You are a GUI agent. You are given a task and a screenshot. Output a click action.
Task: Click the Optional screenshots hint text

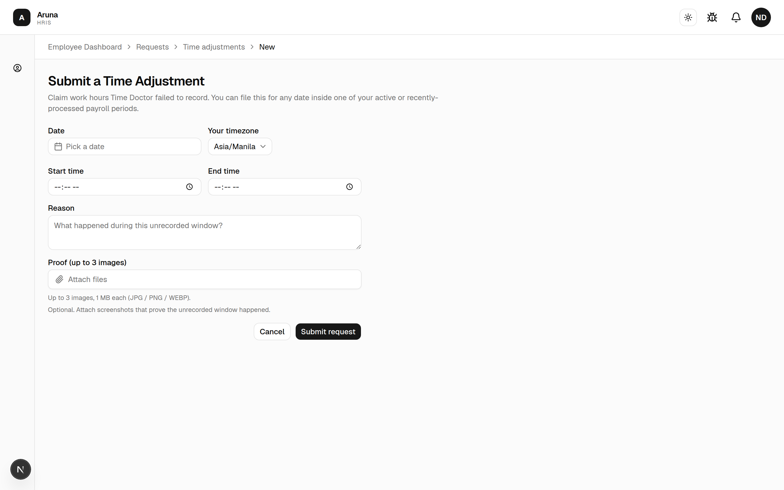click(159, 310)
